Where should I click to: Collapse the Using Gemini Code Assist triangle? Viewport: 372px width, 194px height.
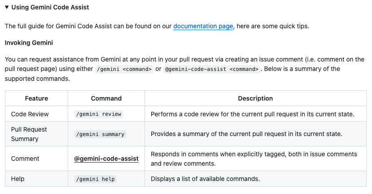(7, 7)
